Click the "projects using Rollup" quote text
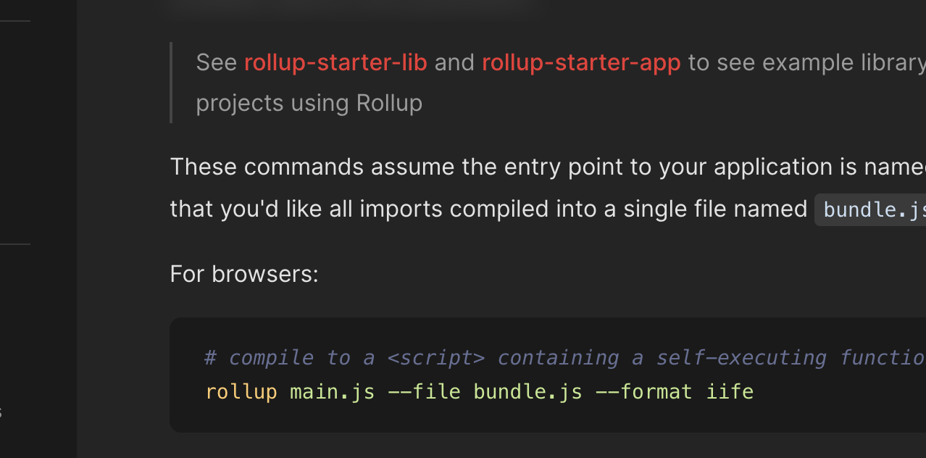The height and width of the screenshot is (458, 926). 309,104
